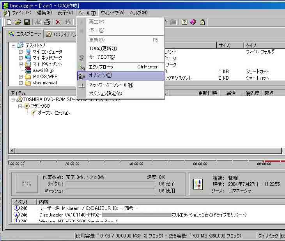Image resolution: width=285 pixels, height=241 pixels.
Task: Click the 属性 column header
Action: click(231, 93)
